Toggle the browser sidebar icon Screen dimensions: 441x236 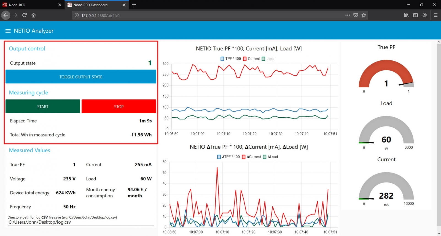point(415,15)
